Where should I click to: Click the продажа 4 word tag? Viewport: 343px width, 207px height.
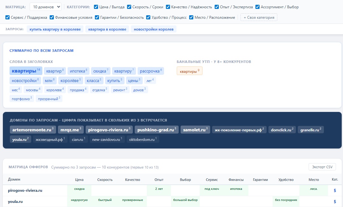78,90
